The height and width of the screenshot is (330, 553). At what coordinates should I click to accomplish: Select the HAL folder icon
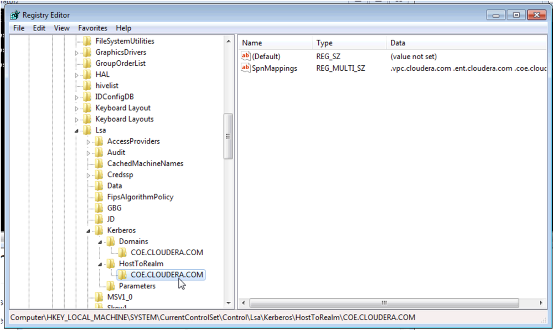point(87,74)
